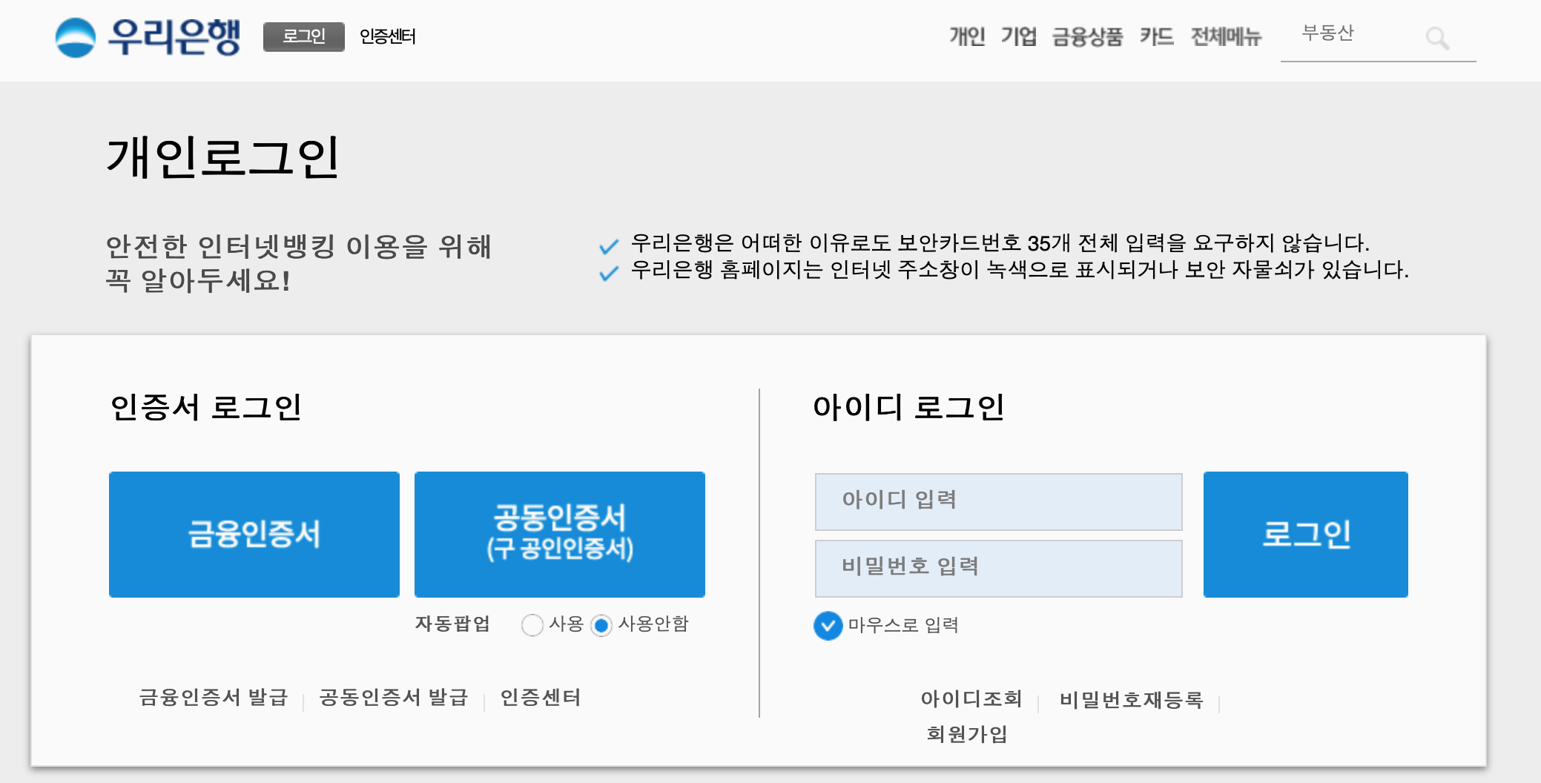Focus the 아이디 입력 field
1541x783 pixels.
coord(999,502)
